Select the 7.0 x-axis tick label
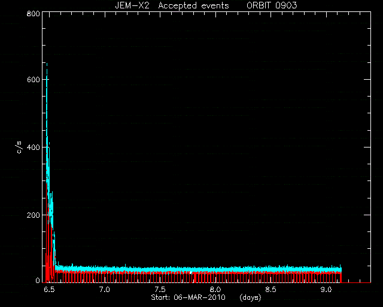 104,290
